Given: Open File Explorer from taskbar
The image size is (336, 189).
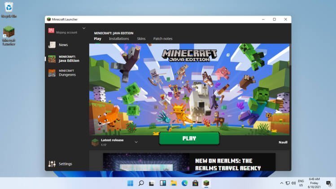Looking at the screenshot, I should pos(174,183).
